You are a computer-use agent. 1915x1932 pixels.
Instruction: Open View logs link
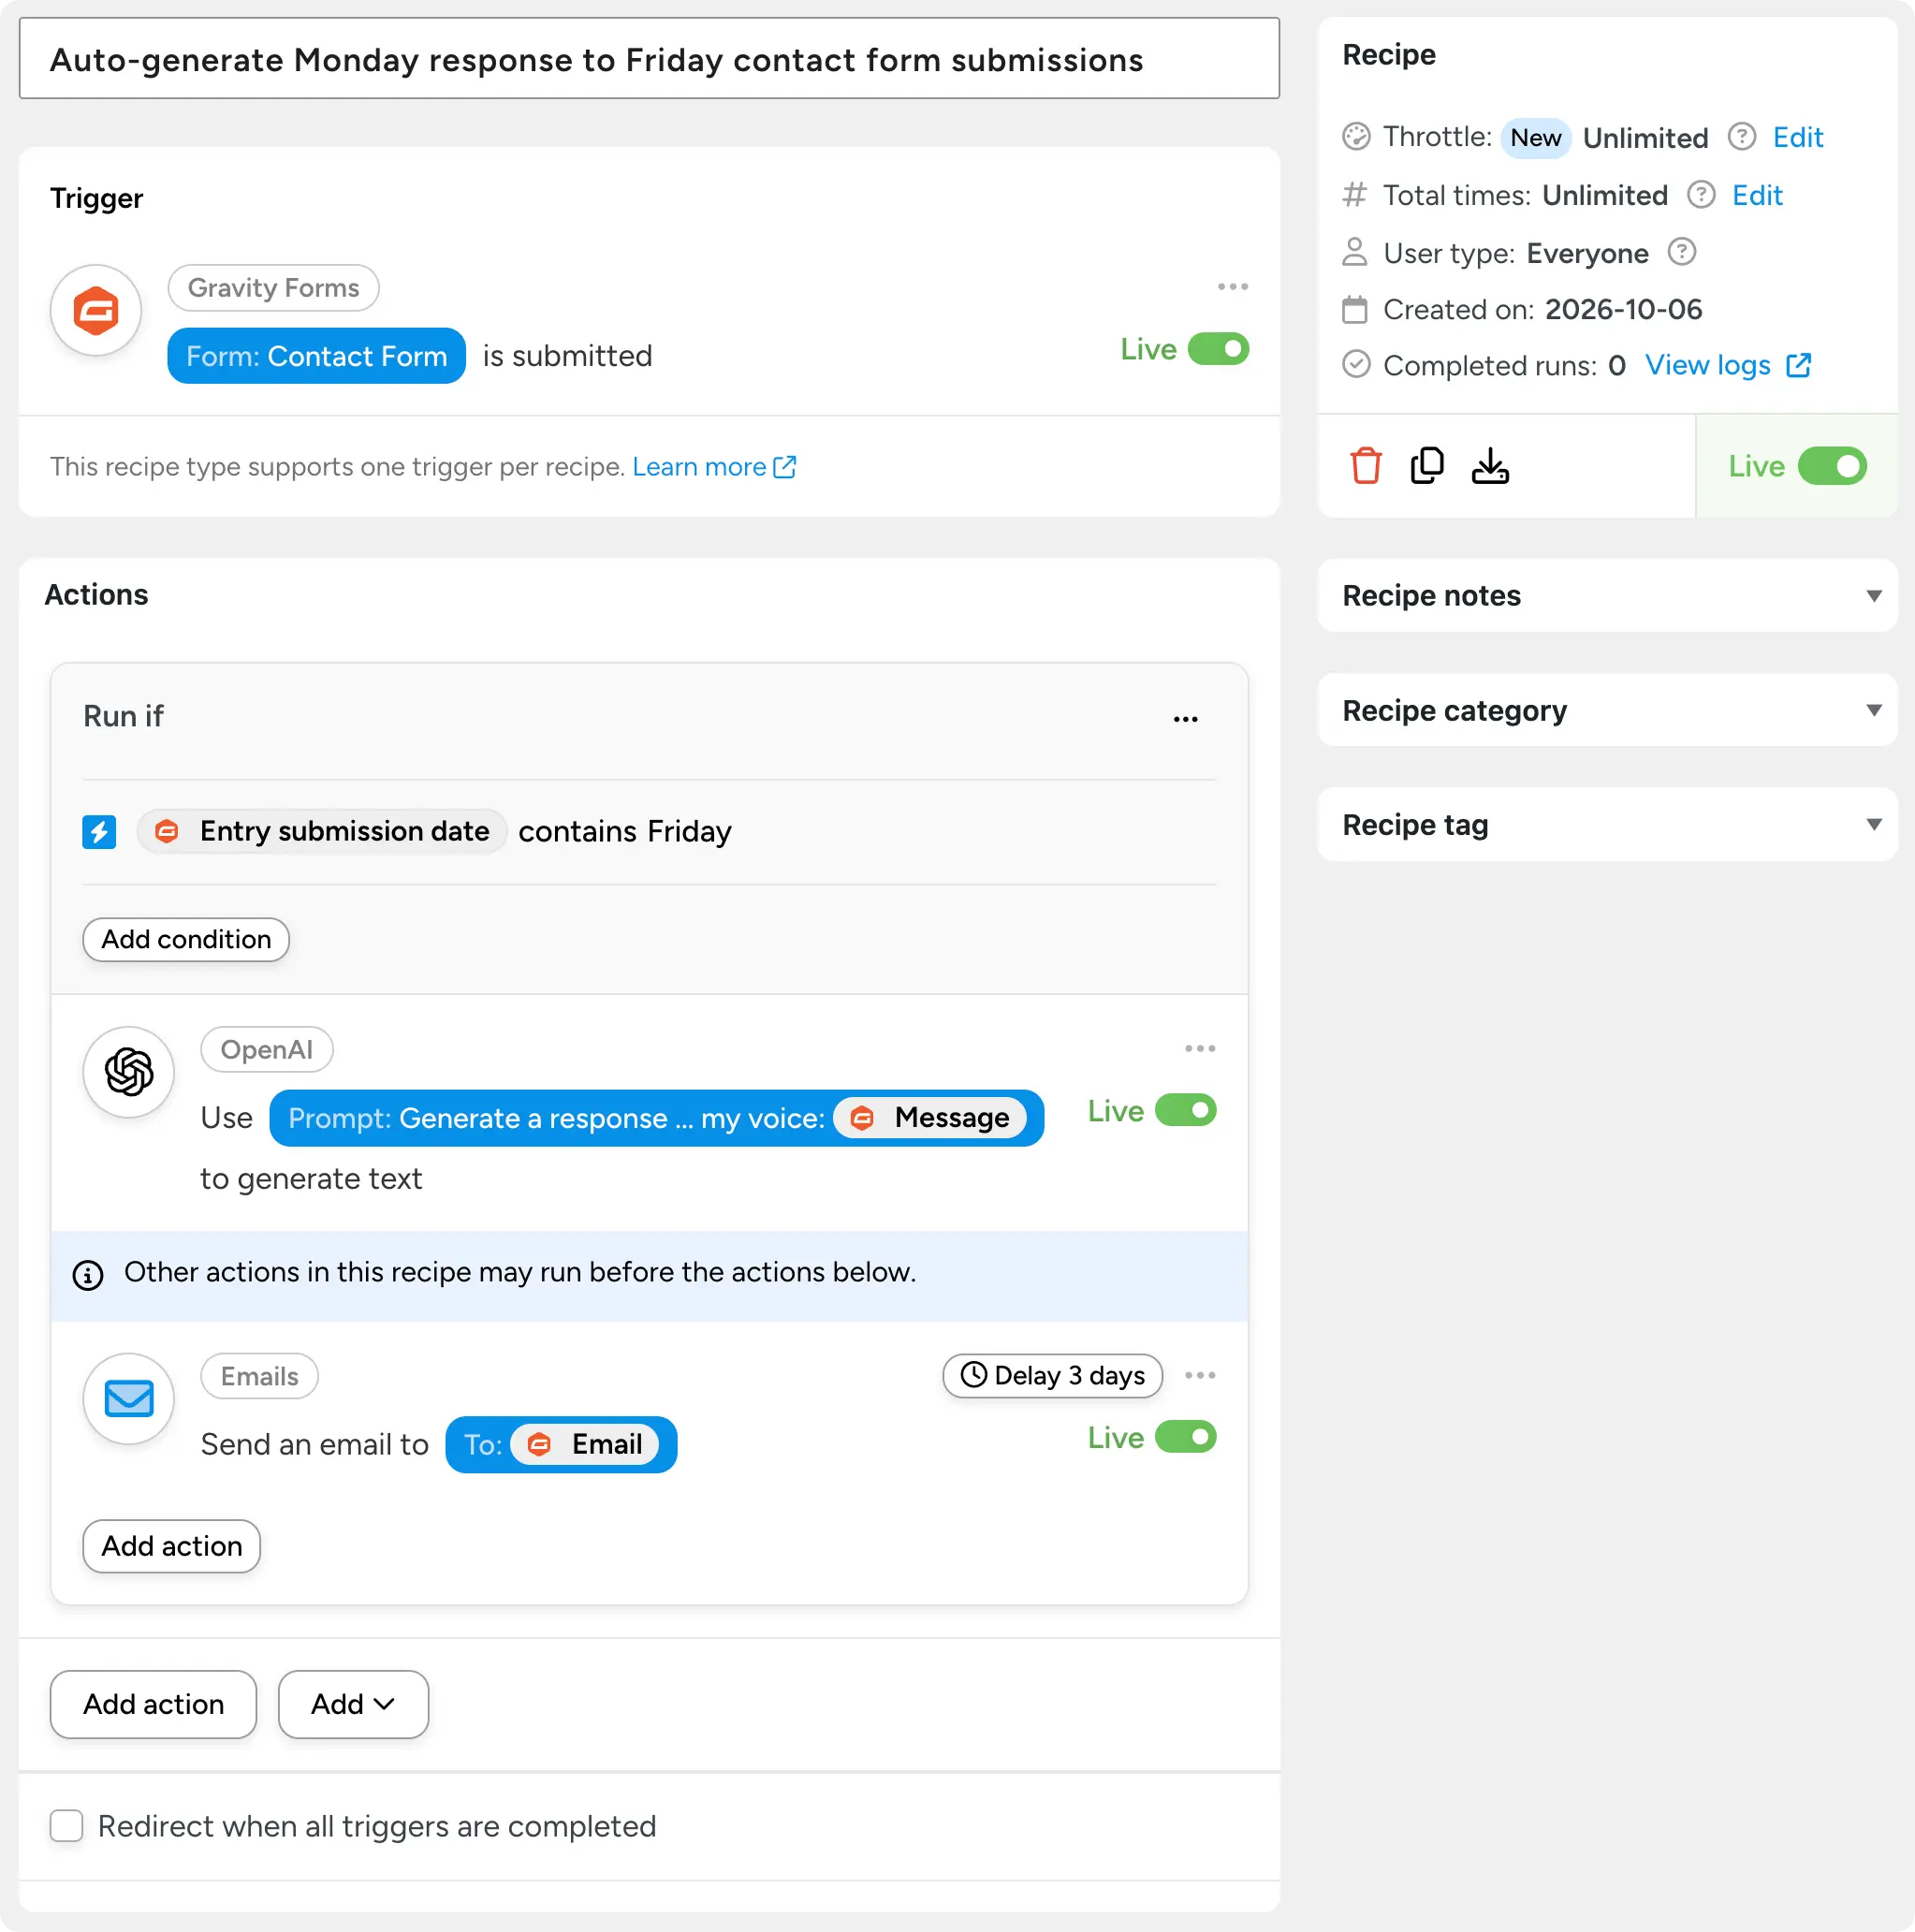[1707, 366]
